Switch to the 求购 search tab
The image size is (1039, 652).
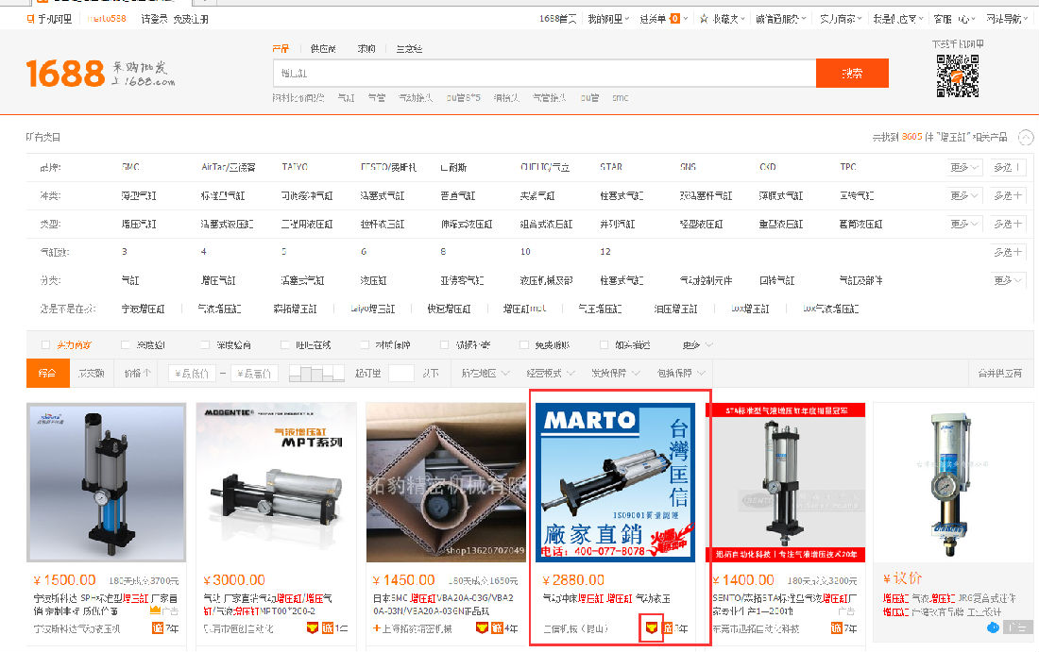(366, 48)
